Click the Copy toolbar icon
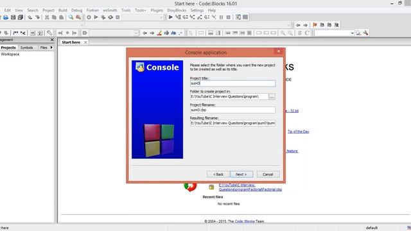The width and height of the screenshot is (411, 231). coord(54,17)
